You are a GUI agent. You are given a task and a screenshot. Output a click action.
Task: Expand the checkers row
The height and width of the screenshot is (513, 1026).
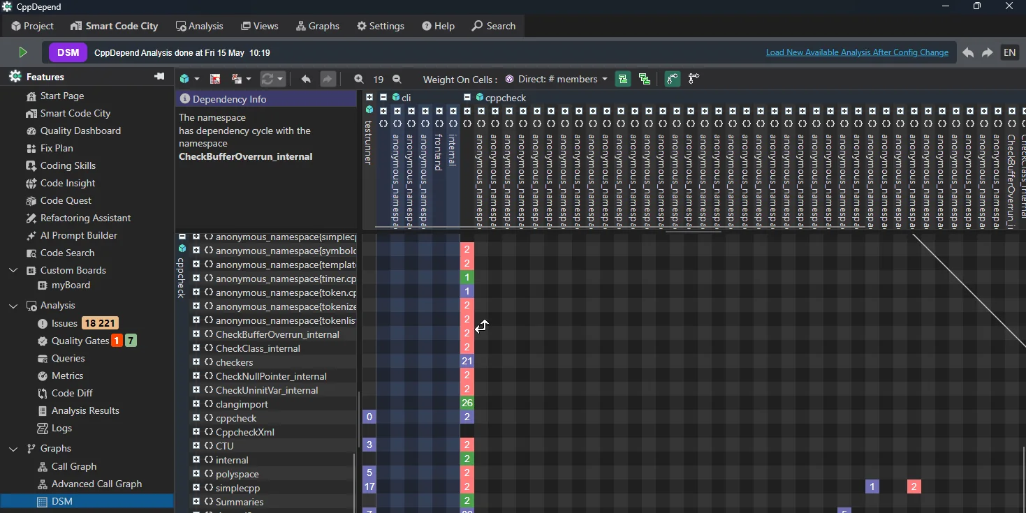coord(196,362)
